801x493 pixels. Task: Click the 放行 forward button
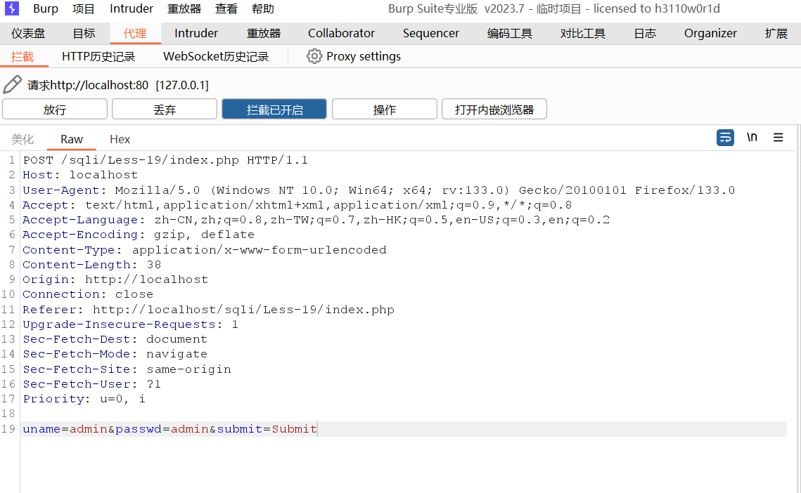55,110
